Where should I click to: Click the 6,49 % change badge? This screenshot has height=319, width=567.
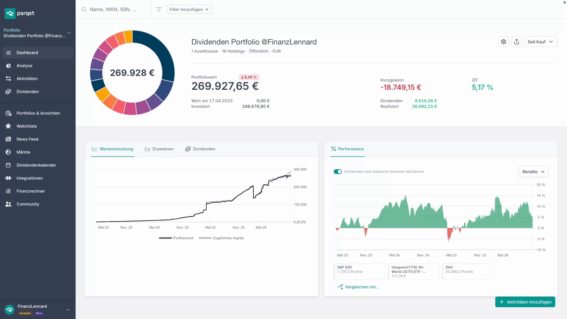pos(249,77)
